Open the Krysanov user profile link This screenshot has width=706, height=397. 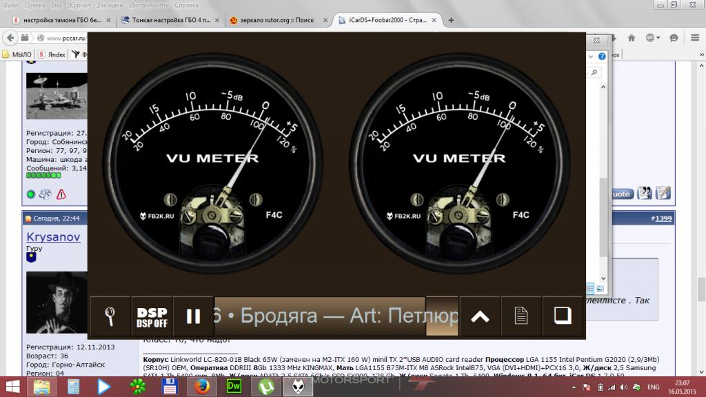(53, 237)
